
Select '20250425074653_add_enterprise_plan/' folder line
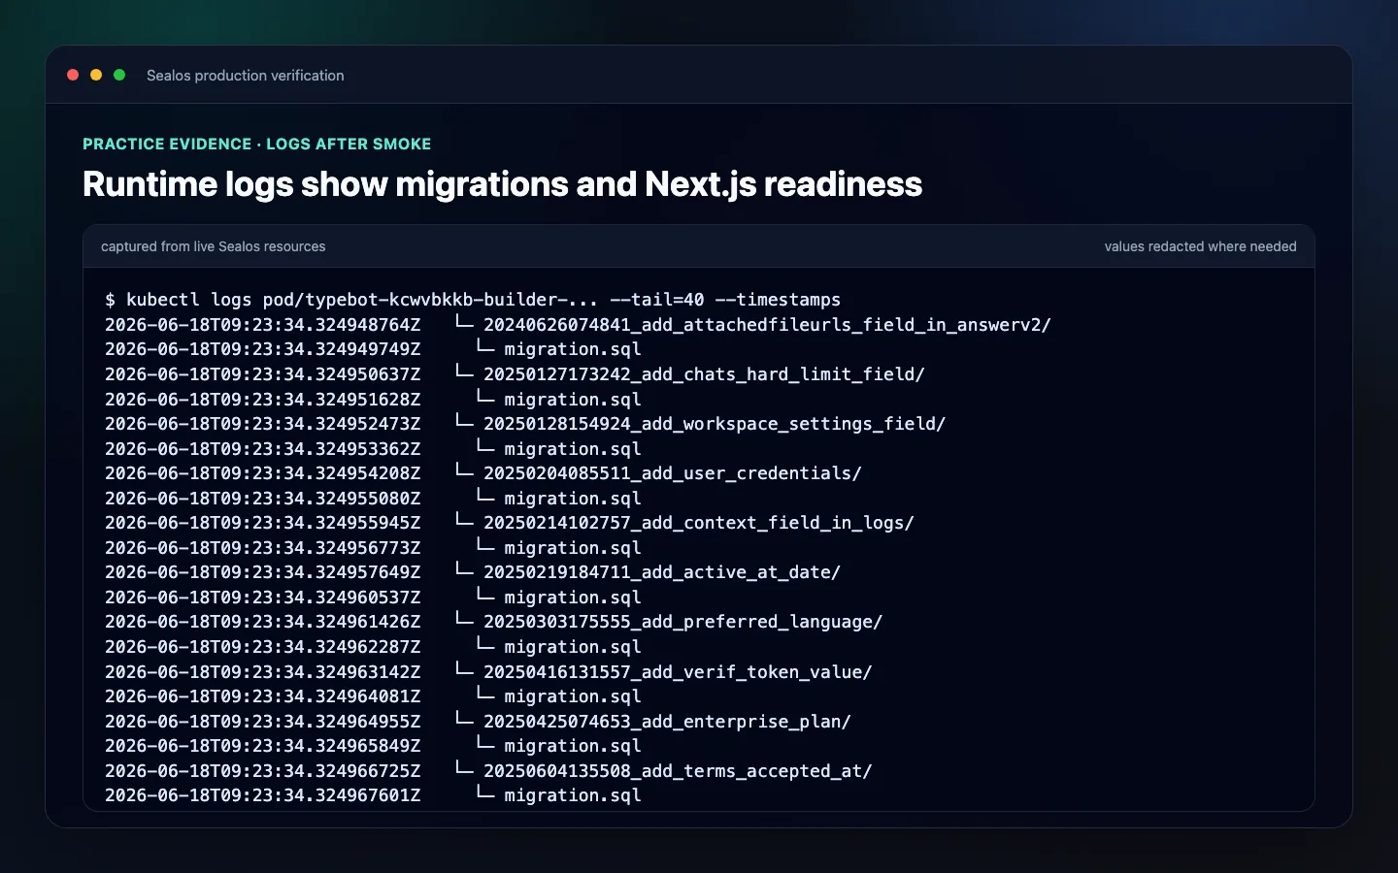pos(667,722)
